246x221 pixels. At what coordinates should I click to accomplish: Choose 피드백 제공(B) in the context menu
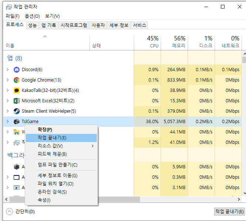click(x=61, y=154)
